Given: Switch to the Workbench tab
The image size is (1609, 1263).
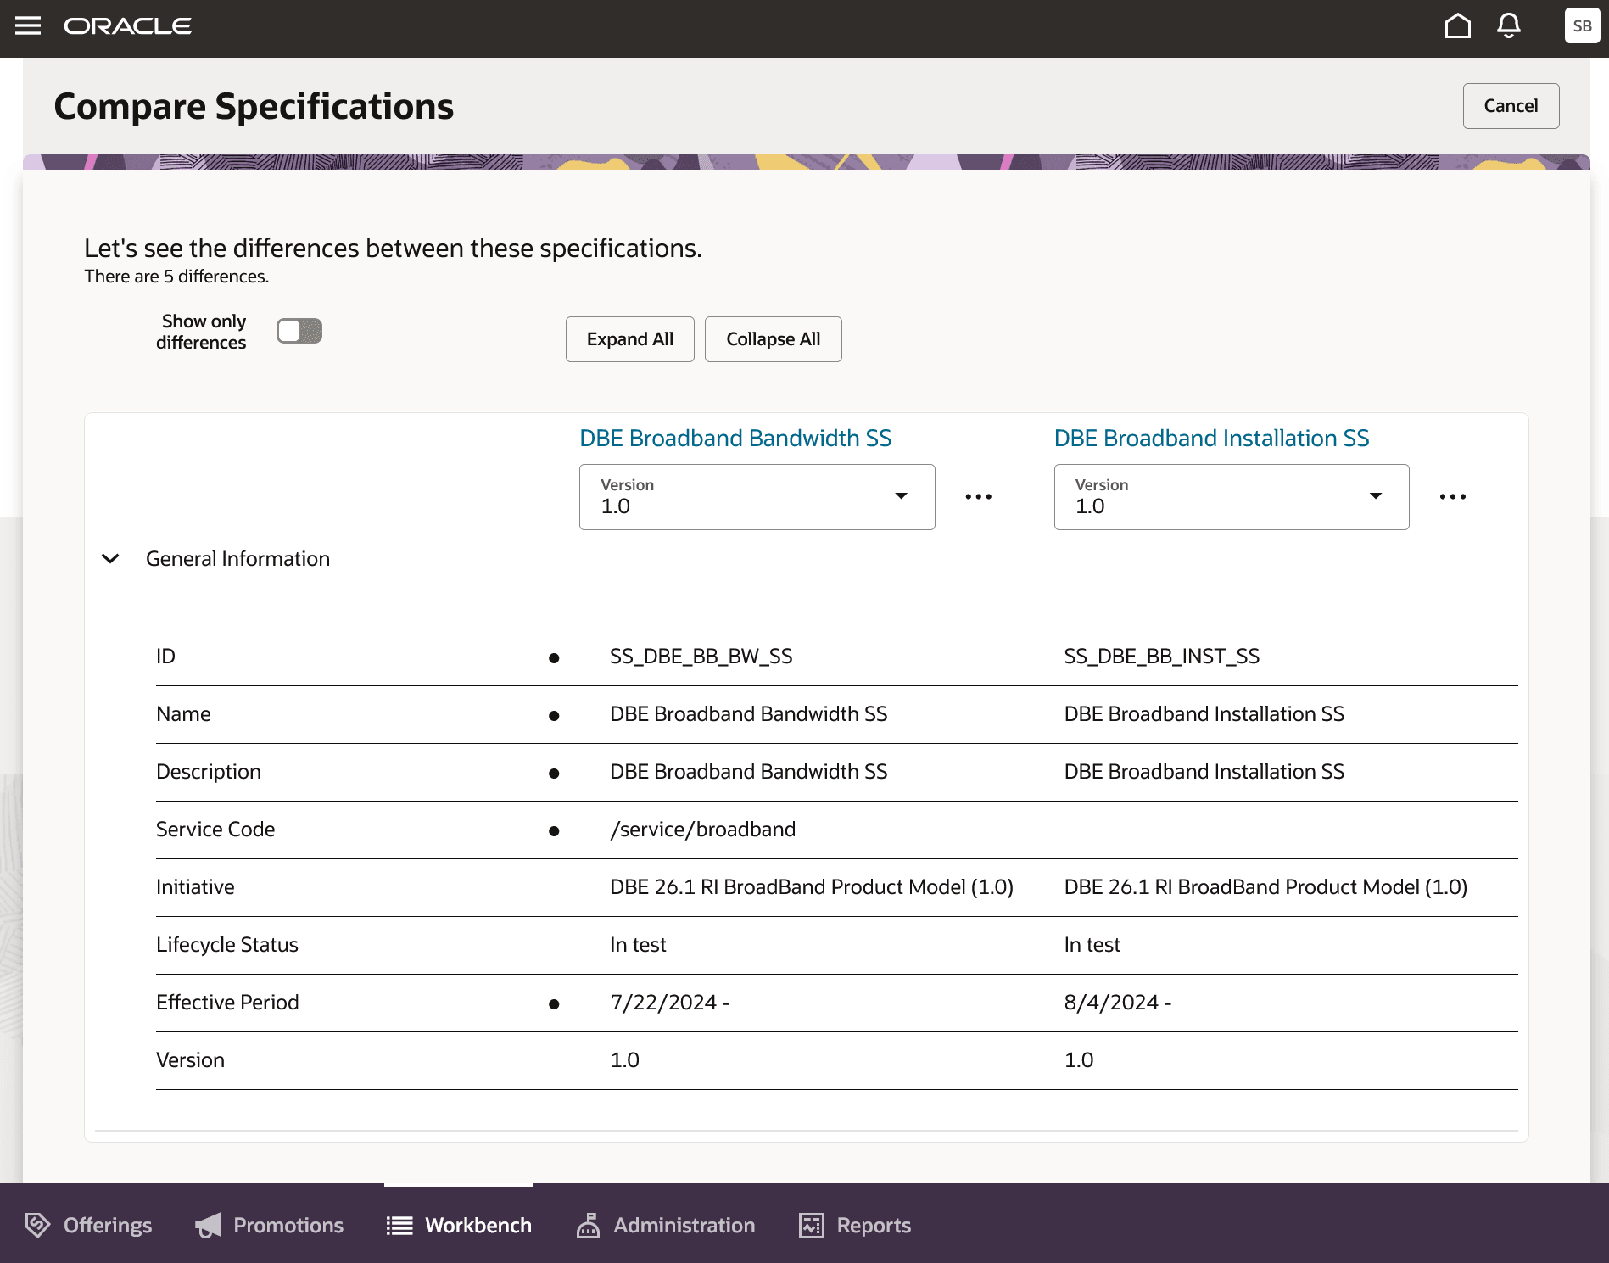Looking at the screenshot, I should point(459,1225).
